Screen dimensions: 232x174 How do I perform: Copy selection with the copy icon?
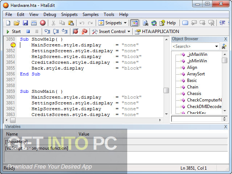(62, 23)
